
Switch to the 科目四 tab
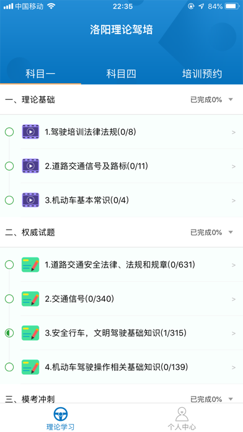pos(122,74)
